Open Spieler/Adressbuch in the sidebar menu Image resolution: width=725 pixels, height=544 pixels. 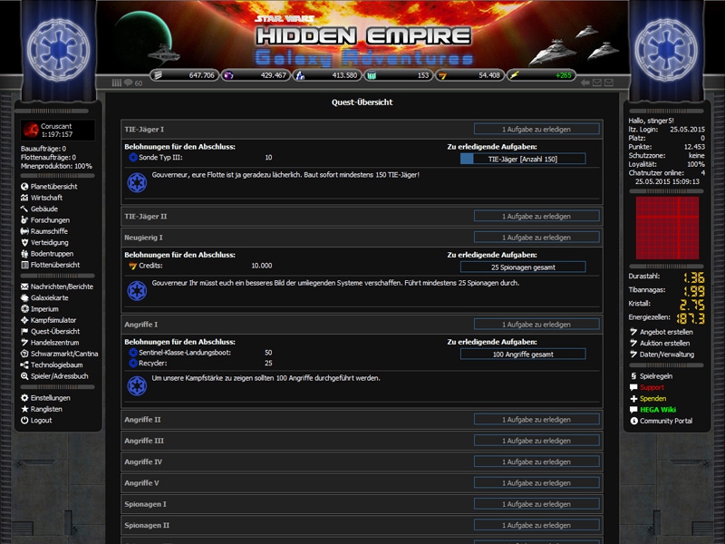(x=59, y=376)
